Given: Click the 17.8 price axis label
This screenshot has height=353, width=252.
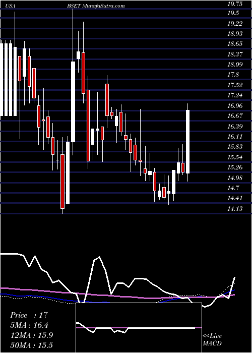Looking at the screenshot, I should pyautogui.click(x=233, y=75).
